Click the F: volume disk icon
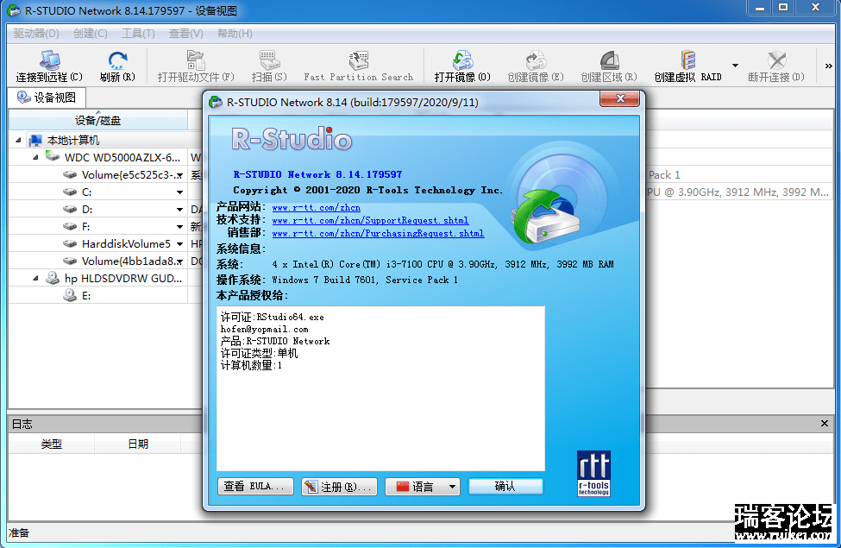Screen dimensions: 841x548 (x=70, y=226)
